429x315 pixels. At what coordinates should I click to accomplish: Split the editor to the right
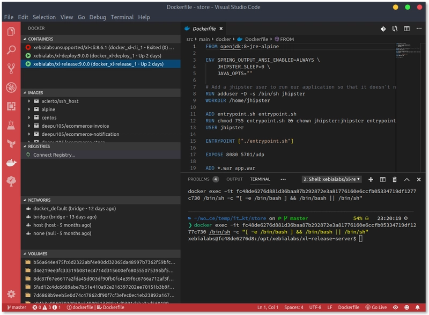(407, 29)
